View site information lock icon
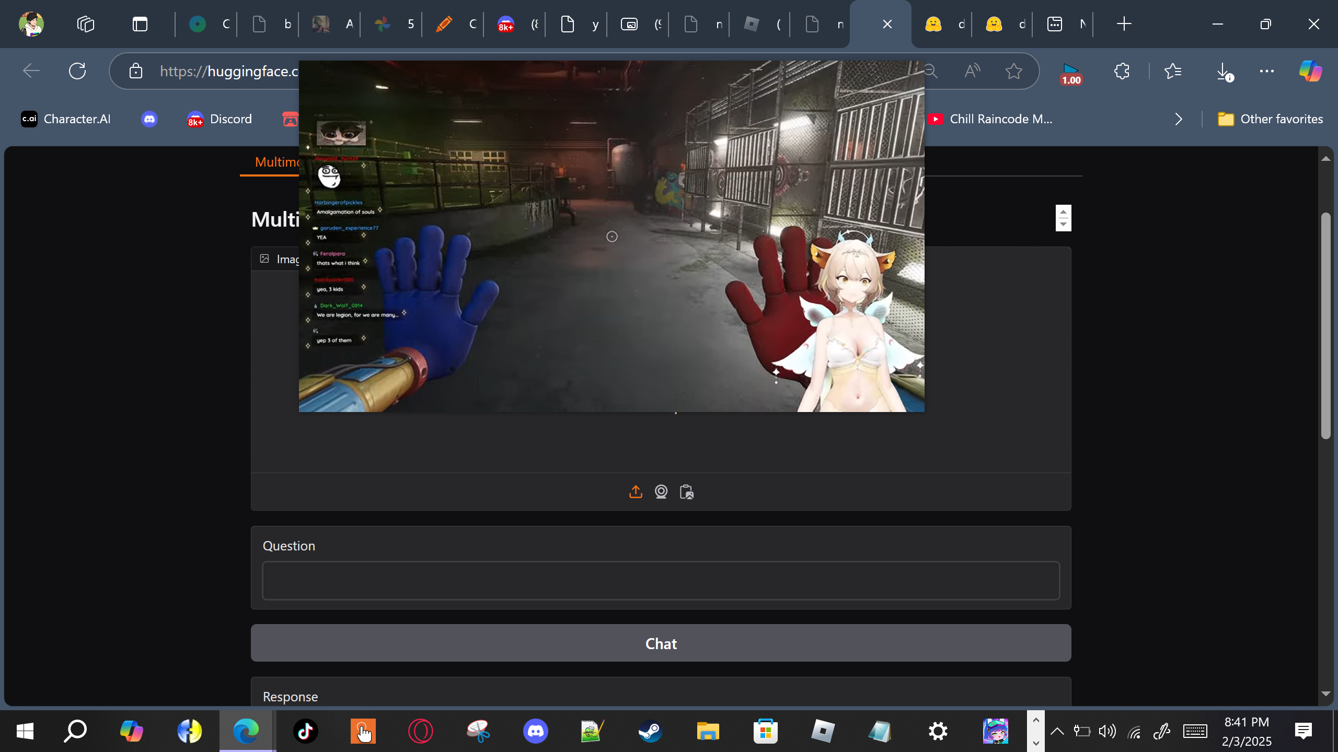The height and width of the screenshot is (752, 1338). [136, 71]
